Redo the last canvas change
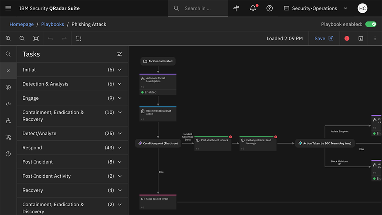Screen dimensions: 382x215 [64, 39]
